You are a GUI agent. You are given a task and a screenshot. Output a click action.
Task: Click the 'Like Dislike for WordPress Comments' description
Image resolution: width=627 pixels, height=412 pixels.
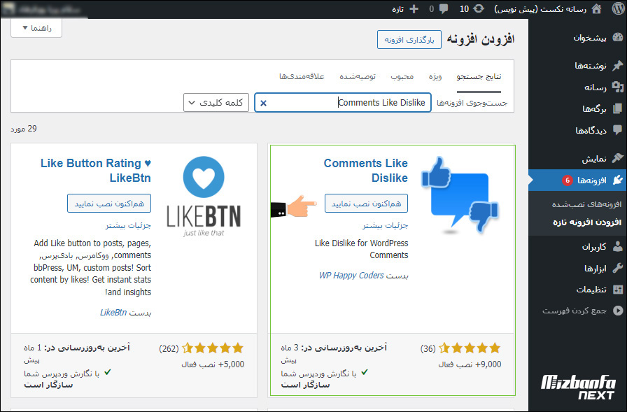point(362,249)
